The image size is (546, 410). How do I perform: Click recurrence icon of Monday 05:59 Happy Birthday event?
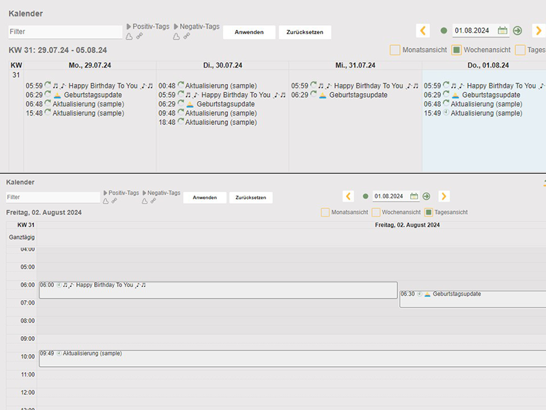click(48, 85)
